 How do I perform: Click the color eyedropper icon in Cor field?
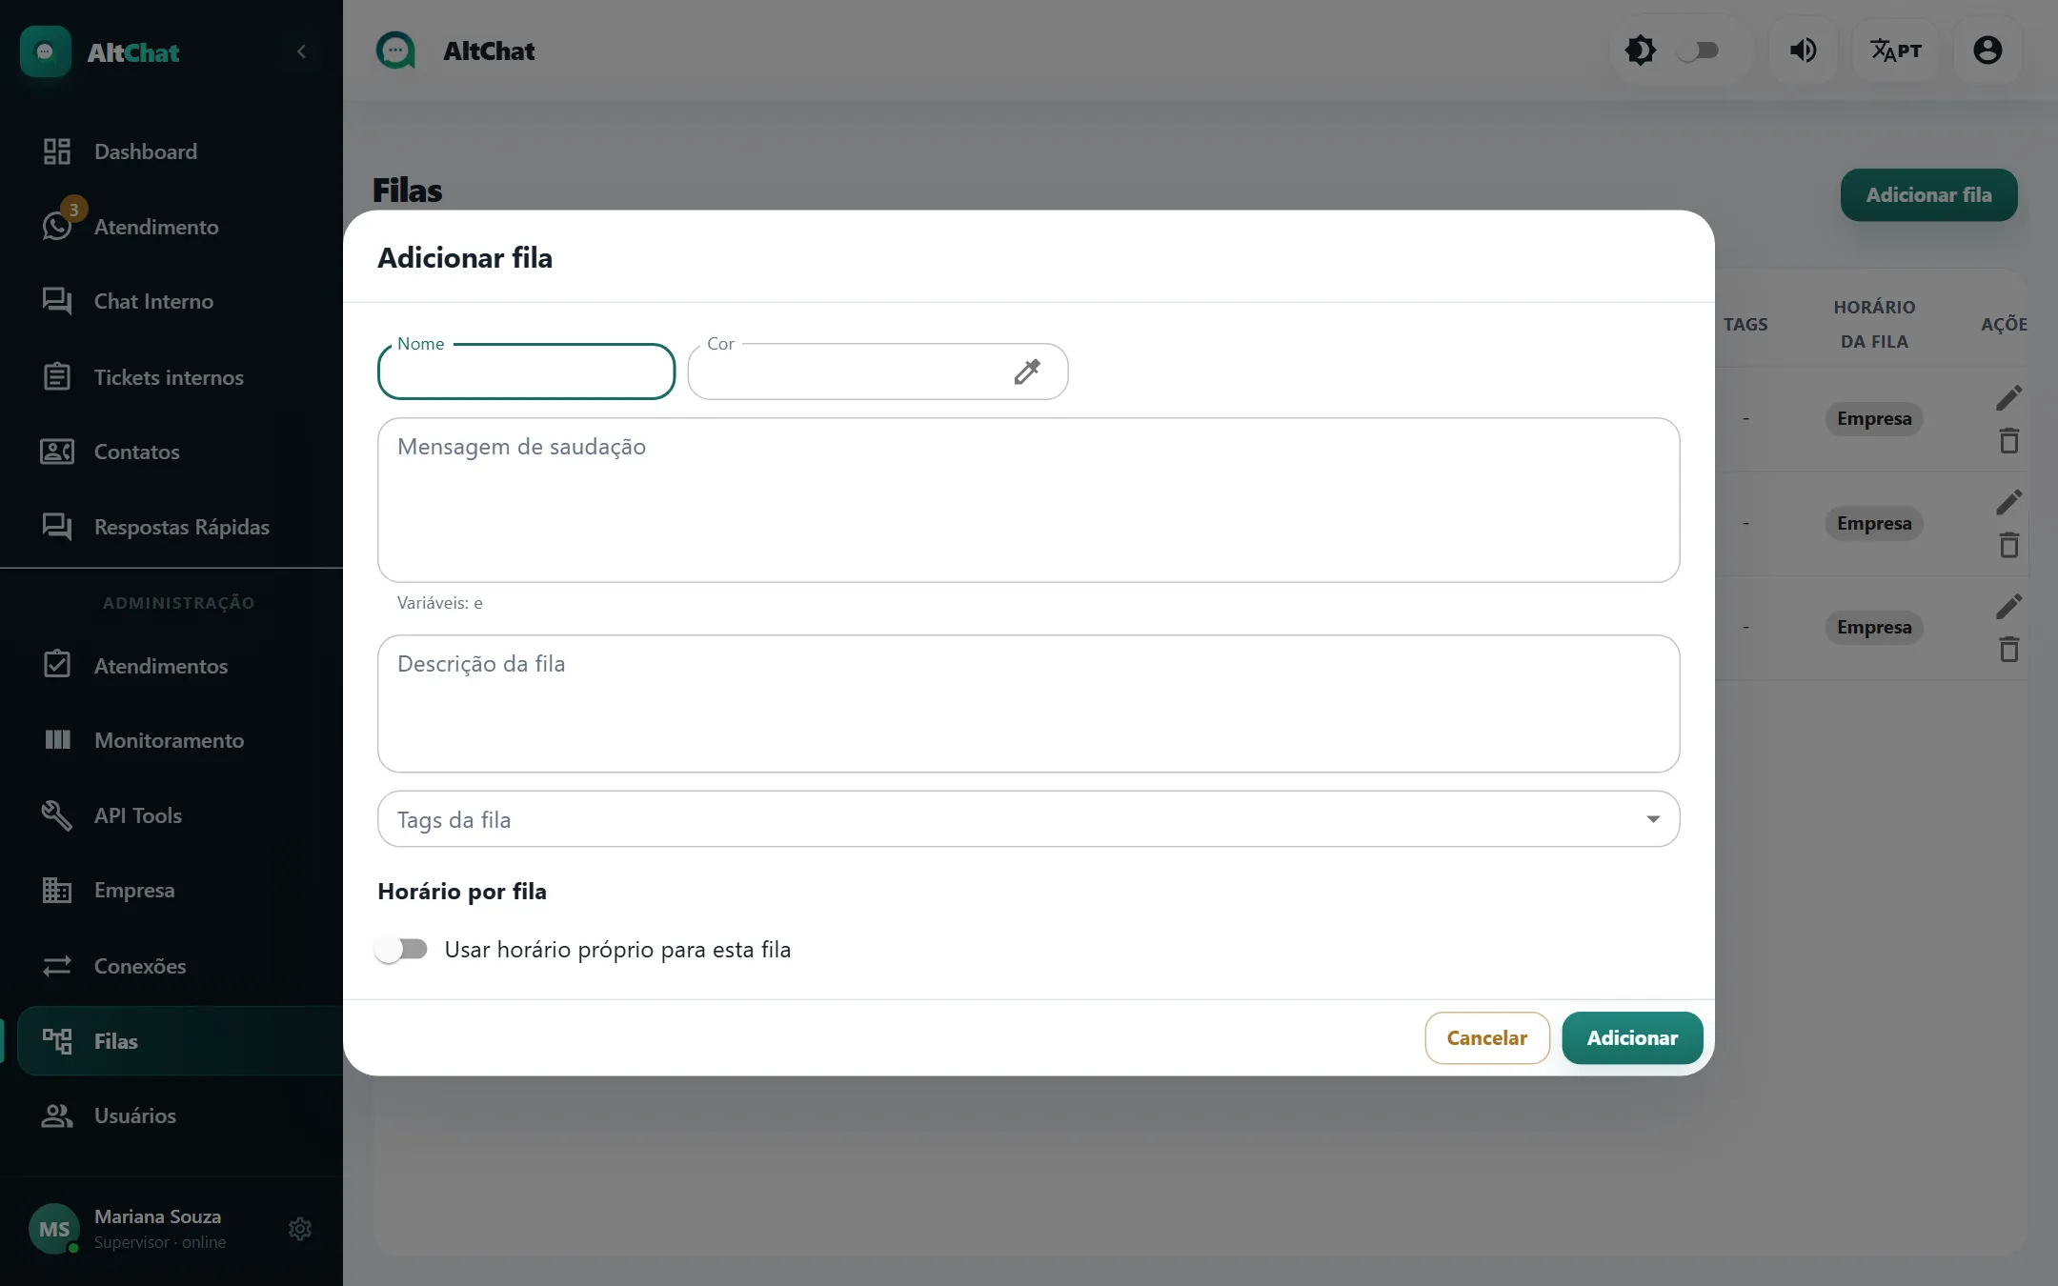click(x=1026, y=372)
